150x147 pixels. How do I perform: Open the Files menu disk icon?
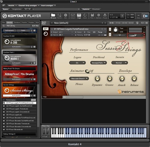tap(92, 16)
